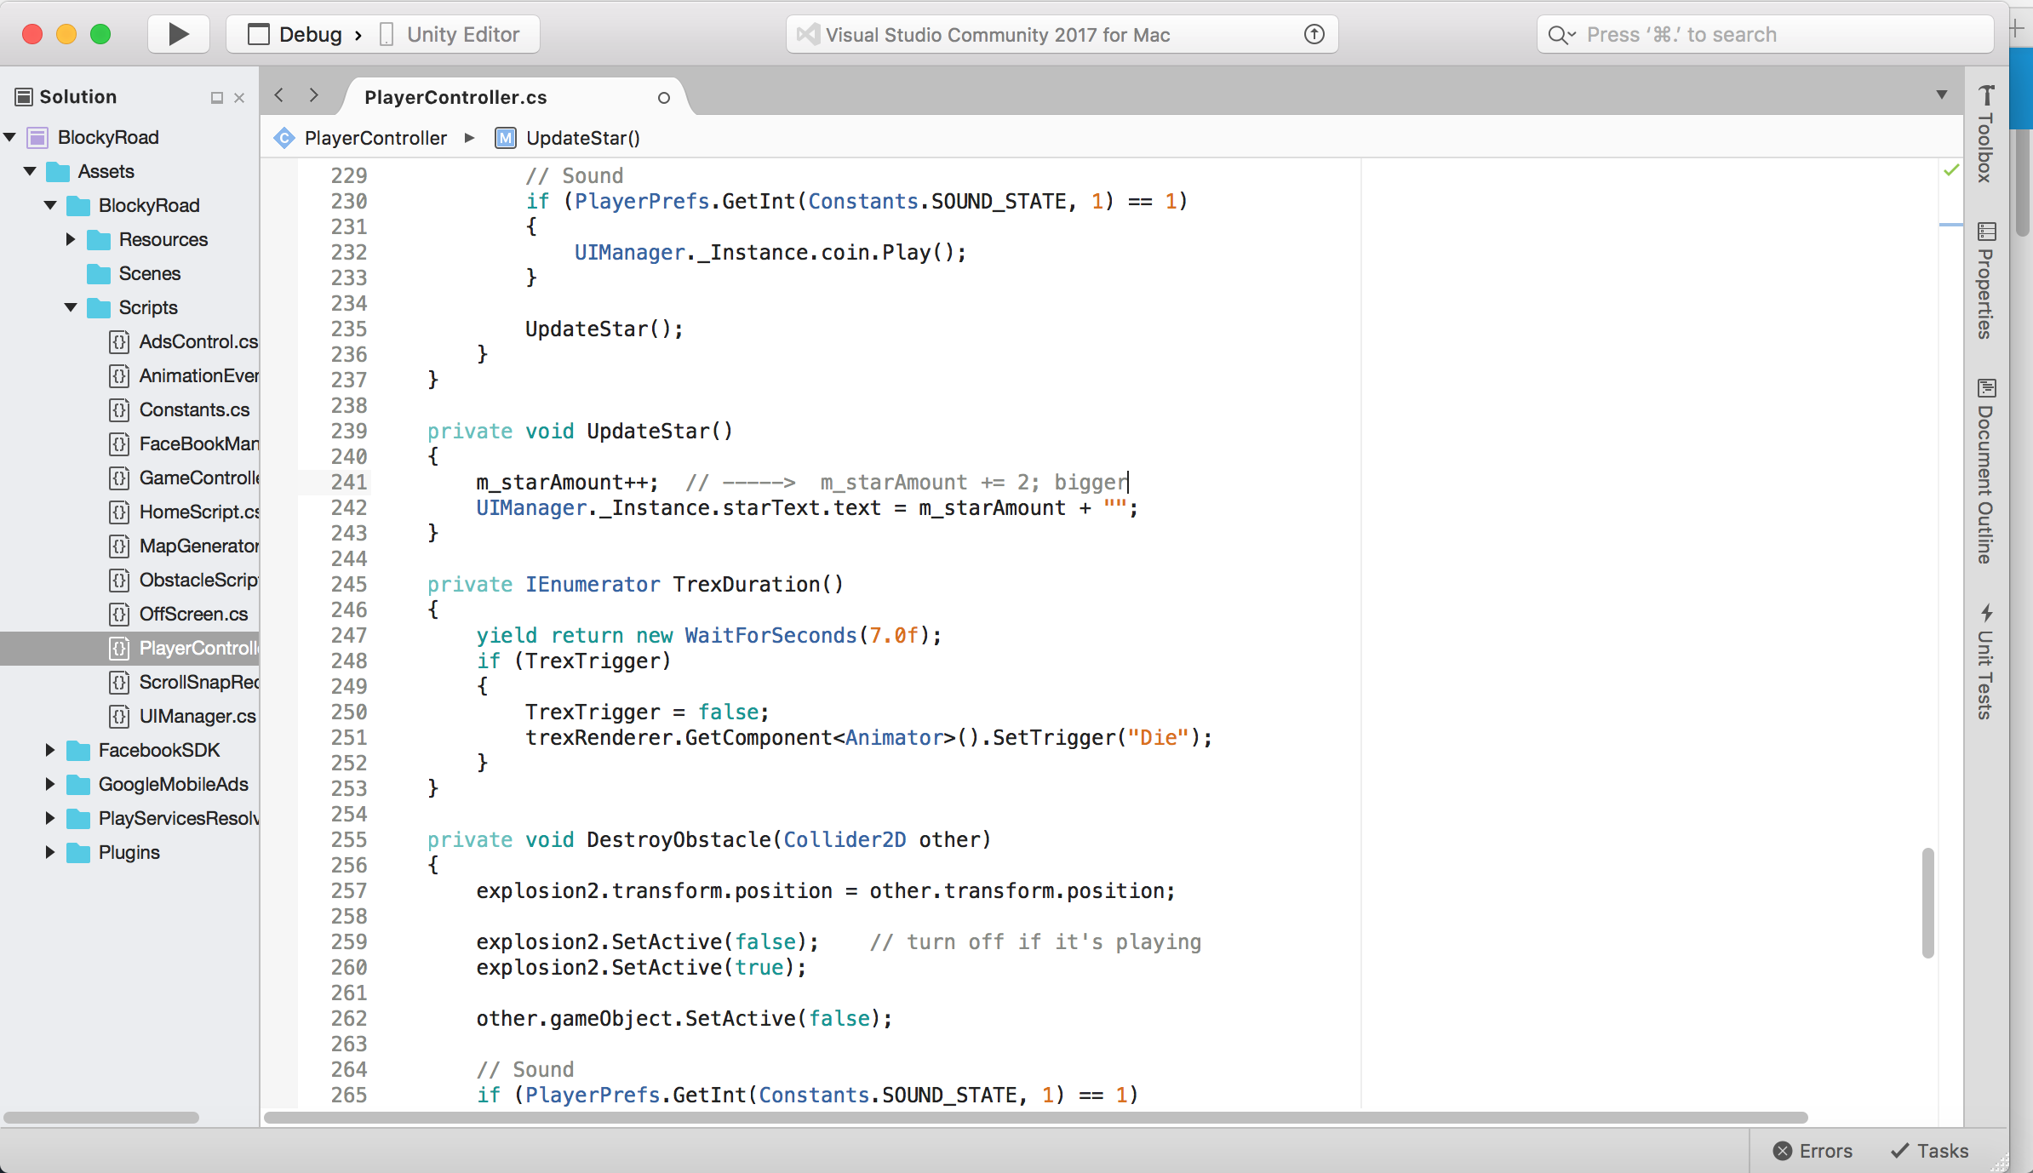2033x1173 pixels.
Task: Open the Document Outline side pad
Action: coord(1986,471)
